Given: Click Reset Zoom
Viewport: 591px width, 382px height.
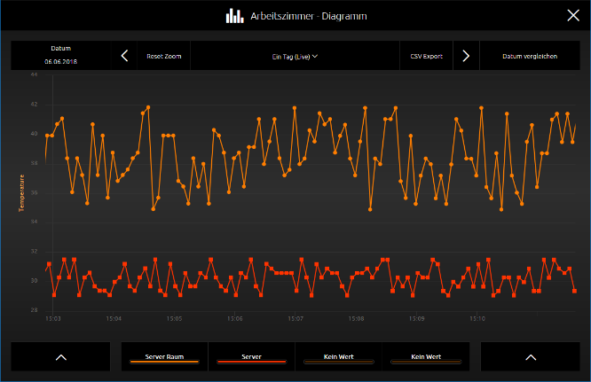Looking at the screenshot, I should [164, 56].
